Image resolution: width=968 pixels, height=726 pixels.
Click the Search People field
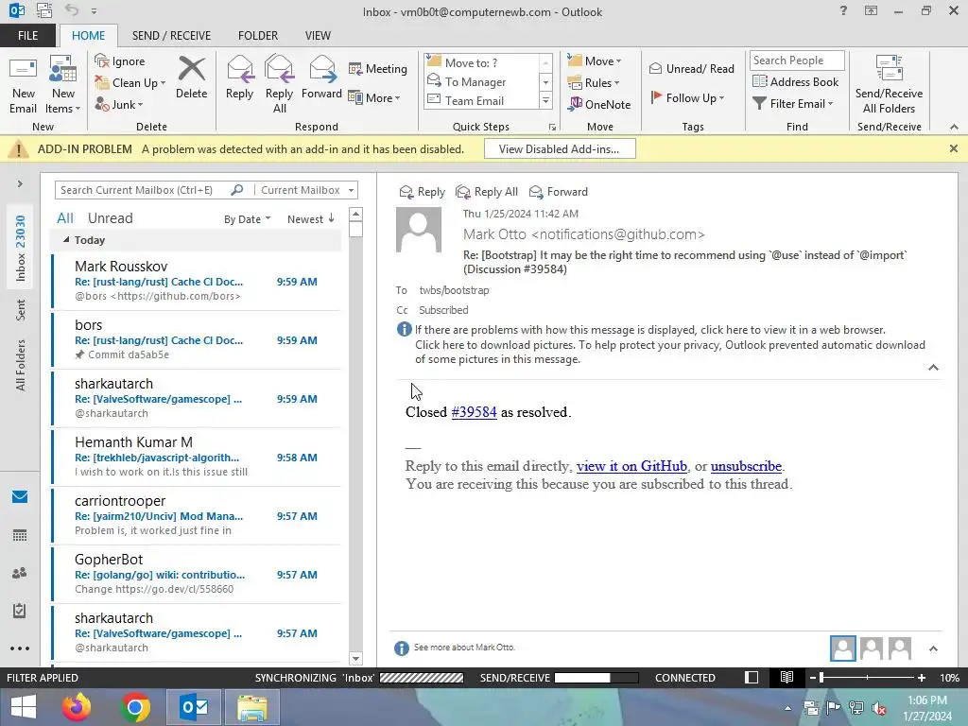point(797,60)
